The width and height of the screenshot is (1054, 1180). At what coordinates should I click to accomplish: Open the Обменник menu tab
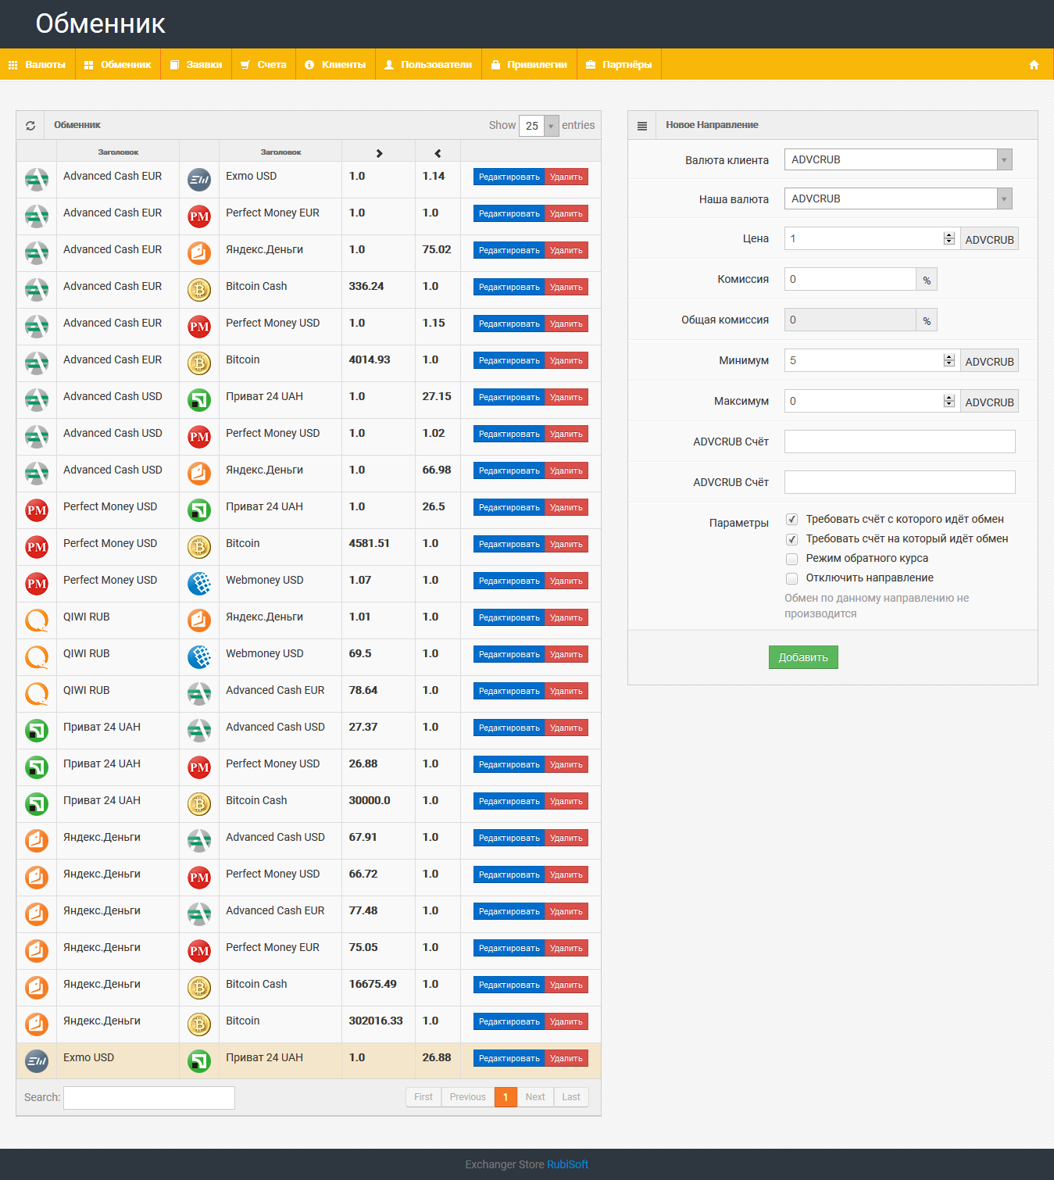[x=118, y=65]
